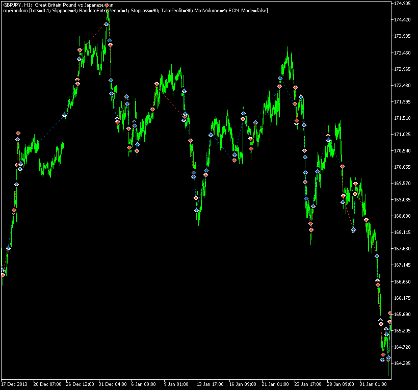Click the blue buy arrow at far left near 167.630
418x390 pixels.
(8, 248)
